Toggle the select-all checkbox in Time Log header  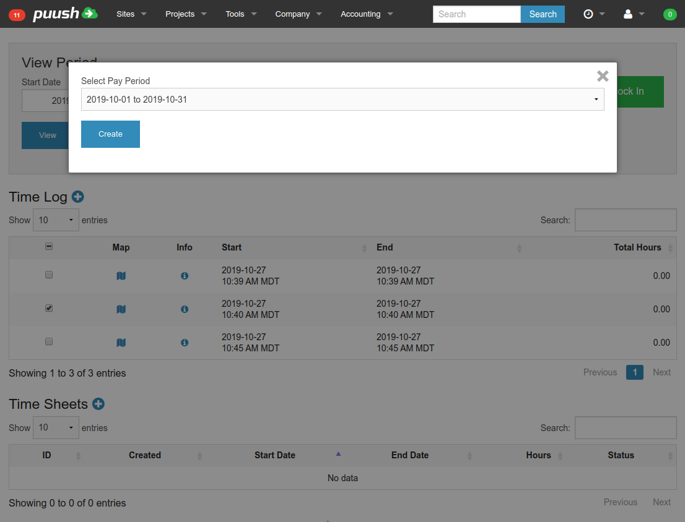click(x=49, y=246)
